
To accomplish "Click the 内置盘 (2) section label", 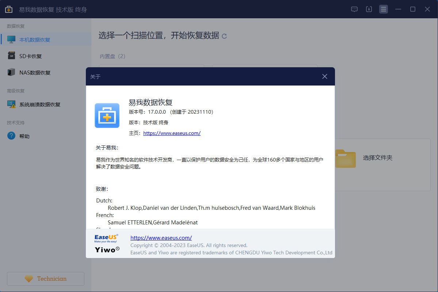I will click(x=112, y=56).
